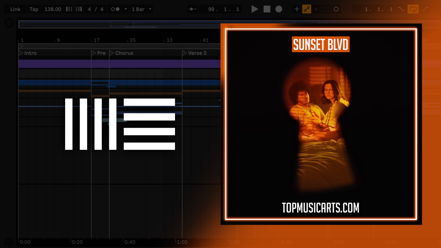Screen dimensions: 441x248
Task: Click the 138.00 tempo field
Action: pos(53,9)
